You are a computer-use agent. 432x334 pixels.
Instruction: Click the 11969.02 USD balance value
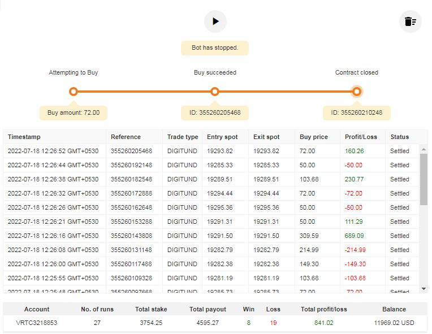point(394,323)
